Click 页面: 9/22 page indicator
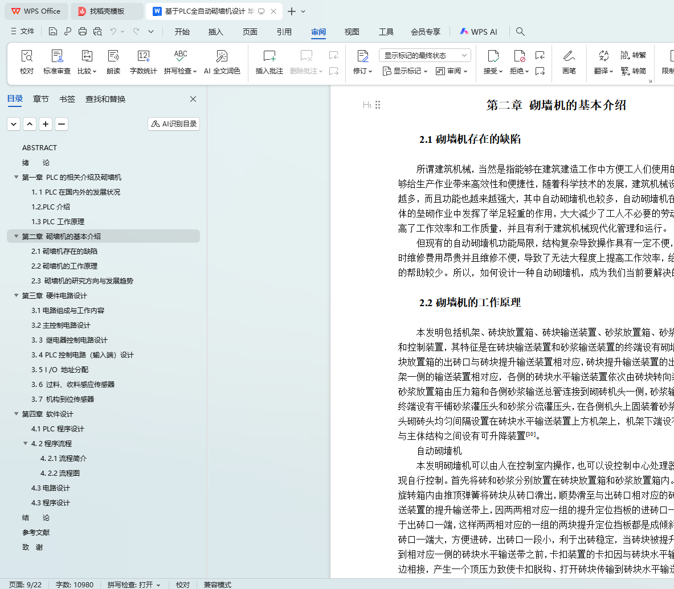 [26, 584]
